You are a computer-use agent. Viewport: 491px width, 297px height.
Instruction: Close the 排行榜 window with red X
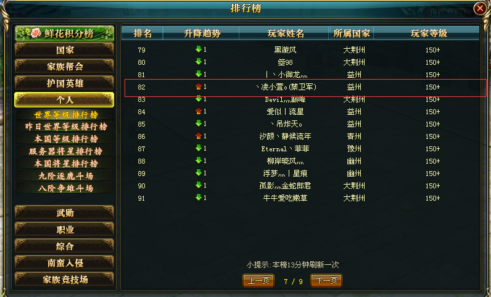point(480,9)
